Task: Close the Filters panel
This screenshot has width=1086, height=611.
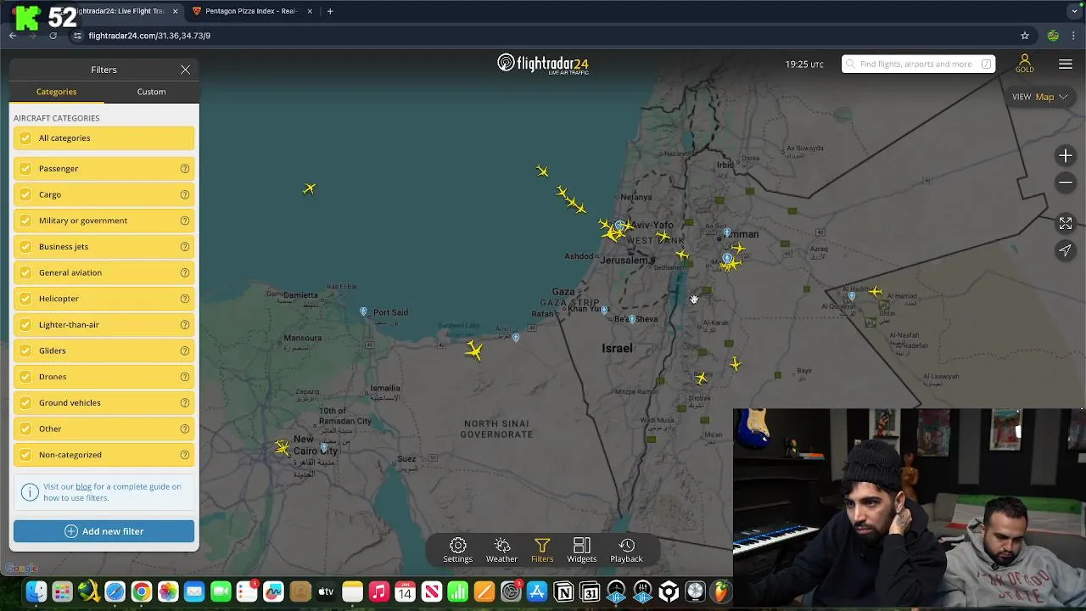Action: (185, 70)
